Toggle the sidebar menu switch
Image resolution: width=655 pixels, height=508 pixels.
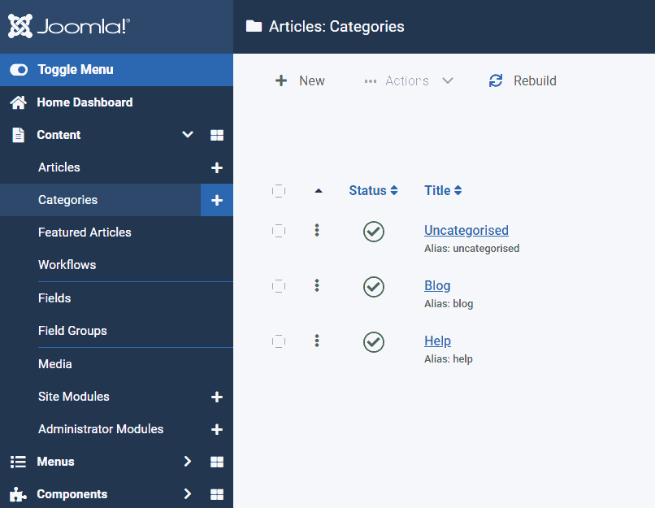tap(19, 70)
